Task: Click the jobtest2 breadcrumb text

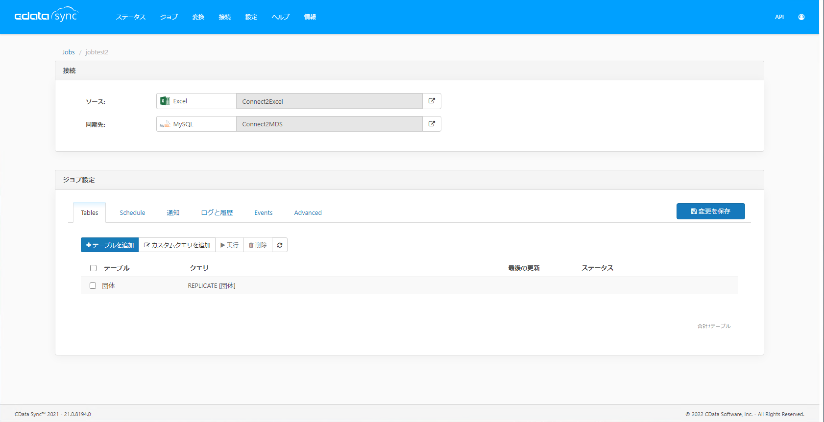Action: tap(97, 52)
